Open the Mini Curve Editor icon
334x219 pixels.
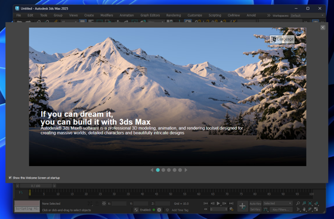(x=21, y=192)
